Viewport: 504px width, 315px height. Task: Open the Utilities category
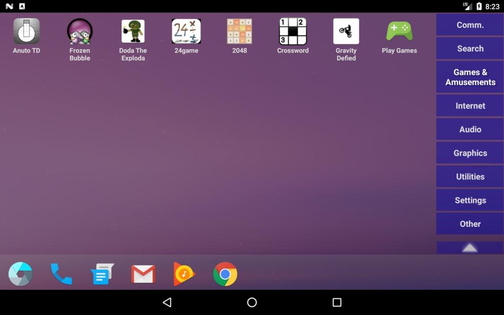[x=470, y=177]
